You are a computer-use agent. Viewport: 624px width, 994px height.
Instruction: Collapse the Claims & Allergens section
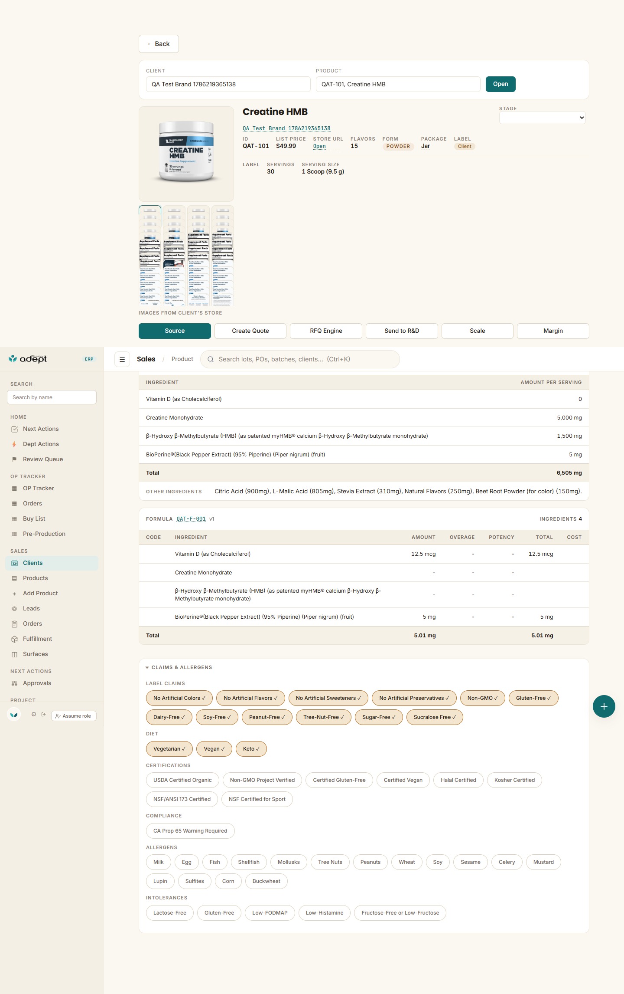(179, 667)
